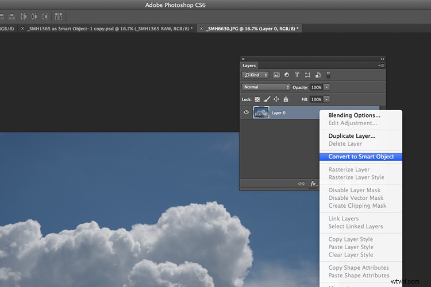Image resolution: width=431 pixels, height=287 pixels.
Task: Click the distribute left edges icon
Action: click(24, 17)
